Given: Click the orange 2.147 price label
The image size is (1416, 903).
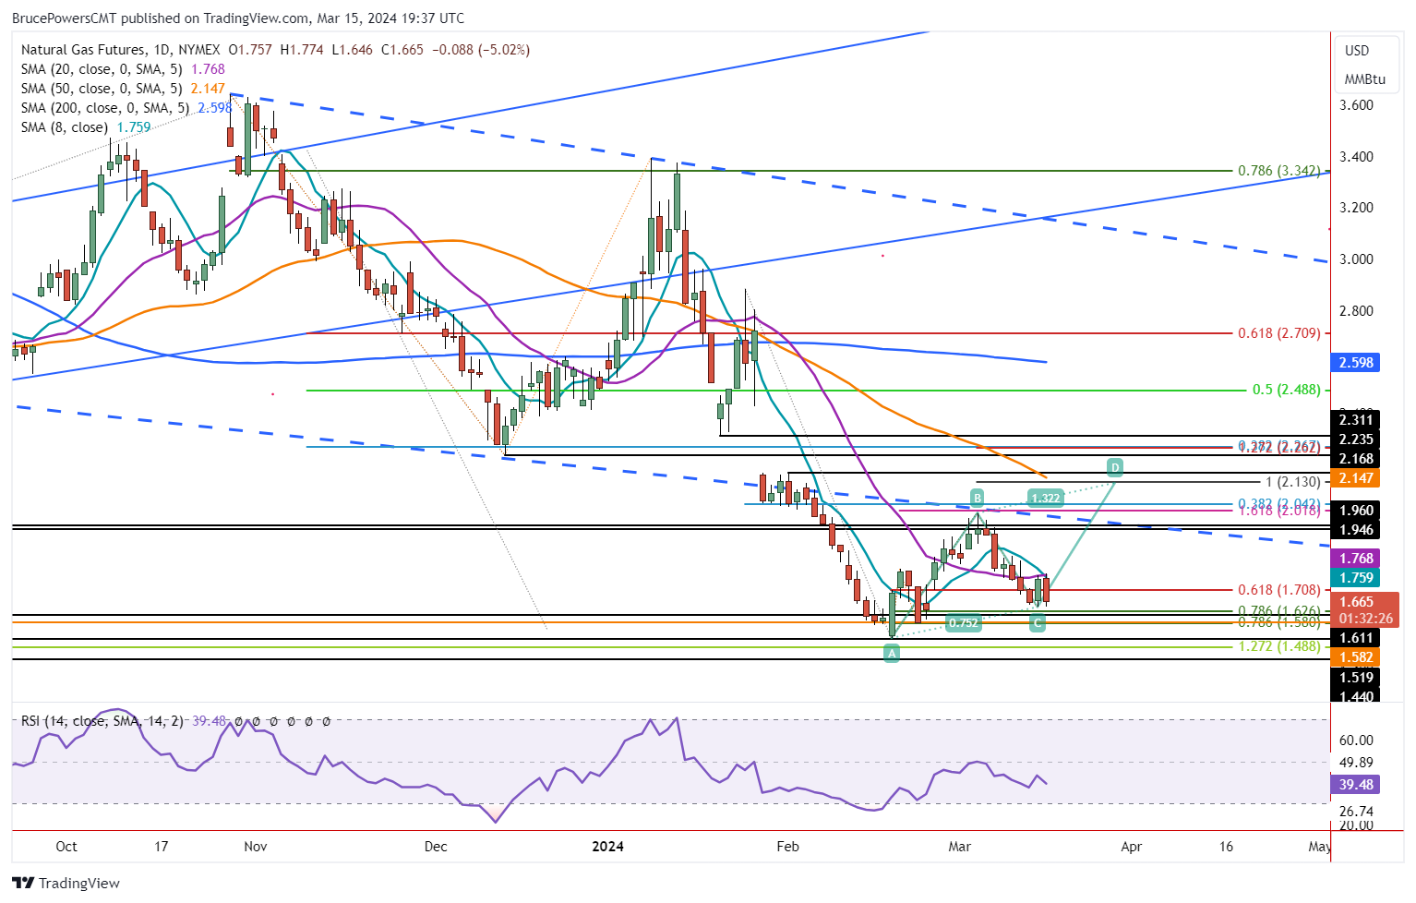Looking at the screenshot, I should tap(1356, 478).
